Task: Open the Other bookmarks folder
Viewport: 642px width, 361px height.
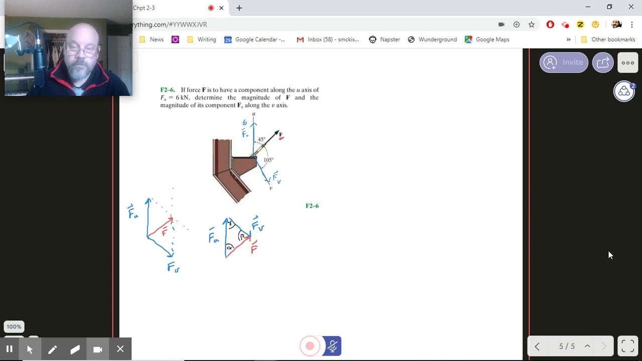Action: pos(608,40)
